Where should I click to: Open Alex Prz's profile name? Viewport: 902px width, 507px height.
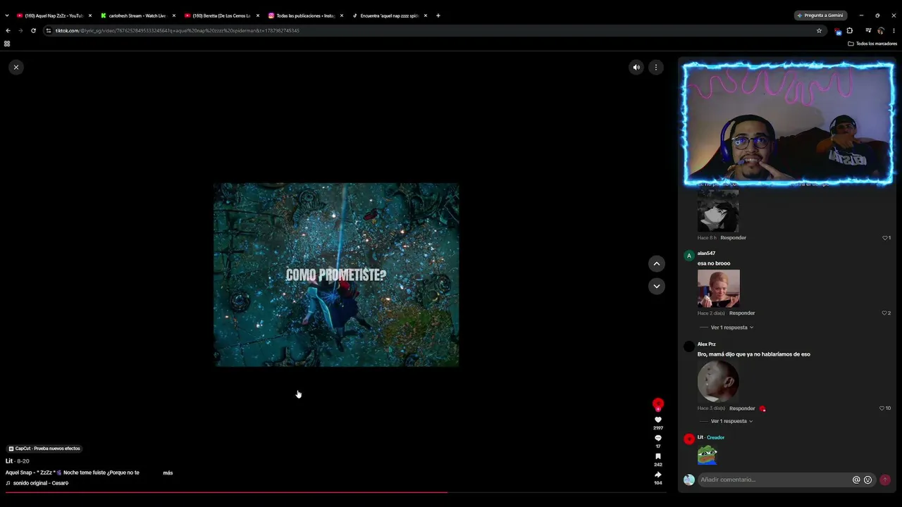[x=707, y=344]
